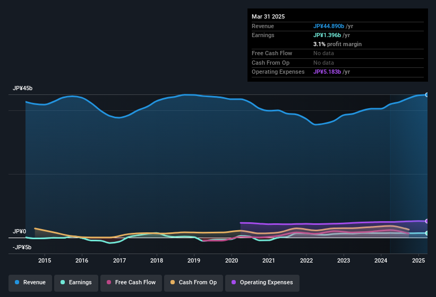Toggle the Operating Expenses legend button
Image resolution: width=436 pixels, height=297 pixels.
[x=262, y=283]
